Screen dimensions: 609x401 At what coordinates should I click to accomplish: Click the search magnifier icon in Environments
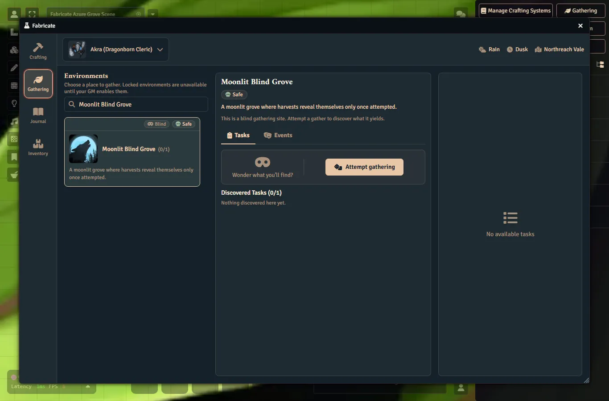point(72,104)
